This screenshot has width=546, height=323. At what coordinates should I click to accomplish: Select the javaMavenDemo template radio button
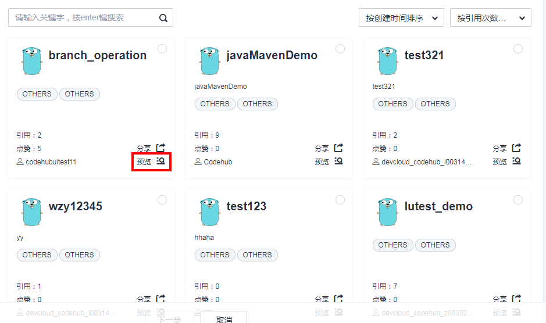[340, 49]
